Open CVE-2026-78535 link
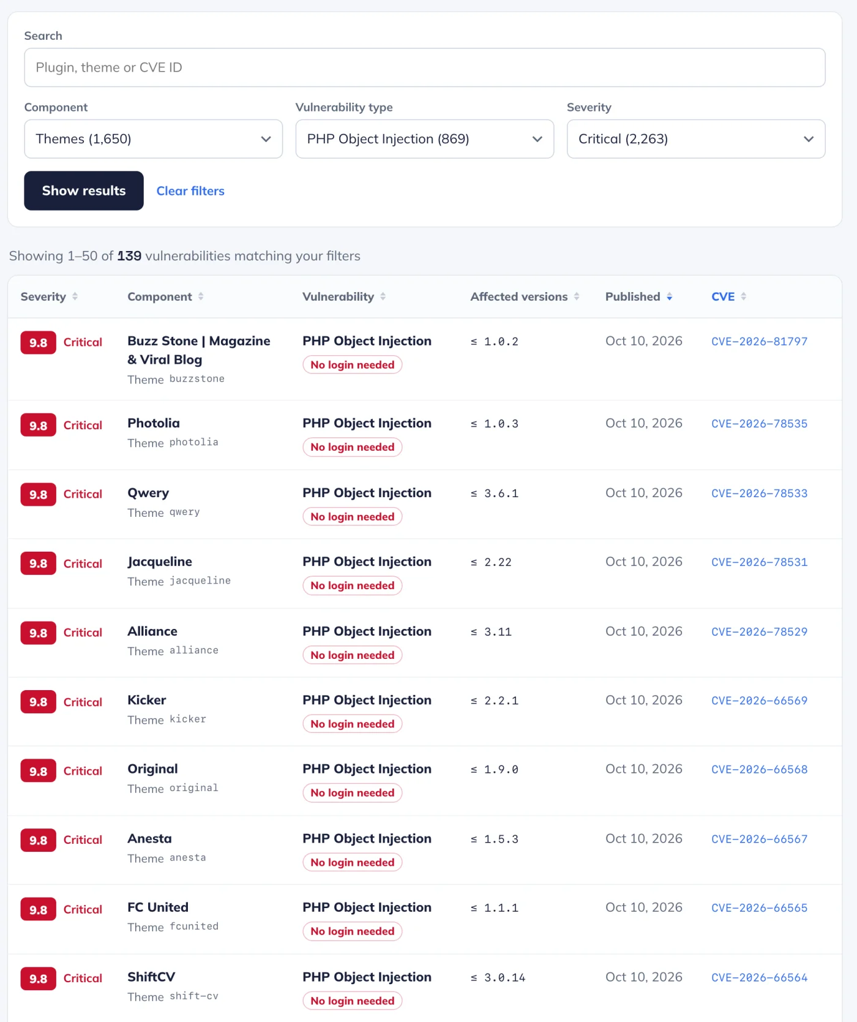The width and height of the screenshot is (857, 1022). coord(759,424)
